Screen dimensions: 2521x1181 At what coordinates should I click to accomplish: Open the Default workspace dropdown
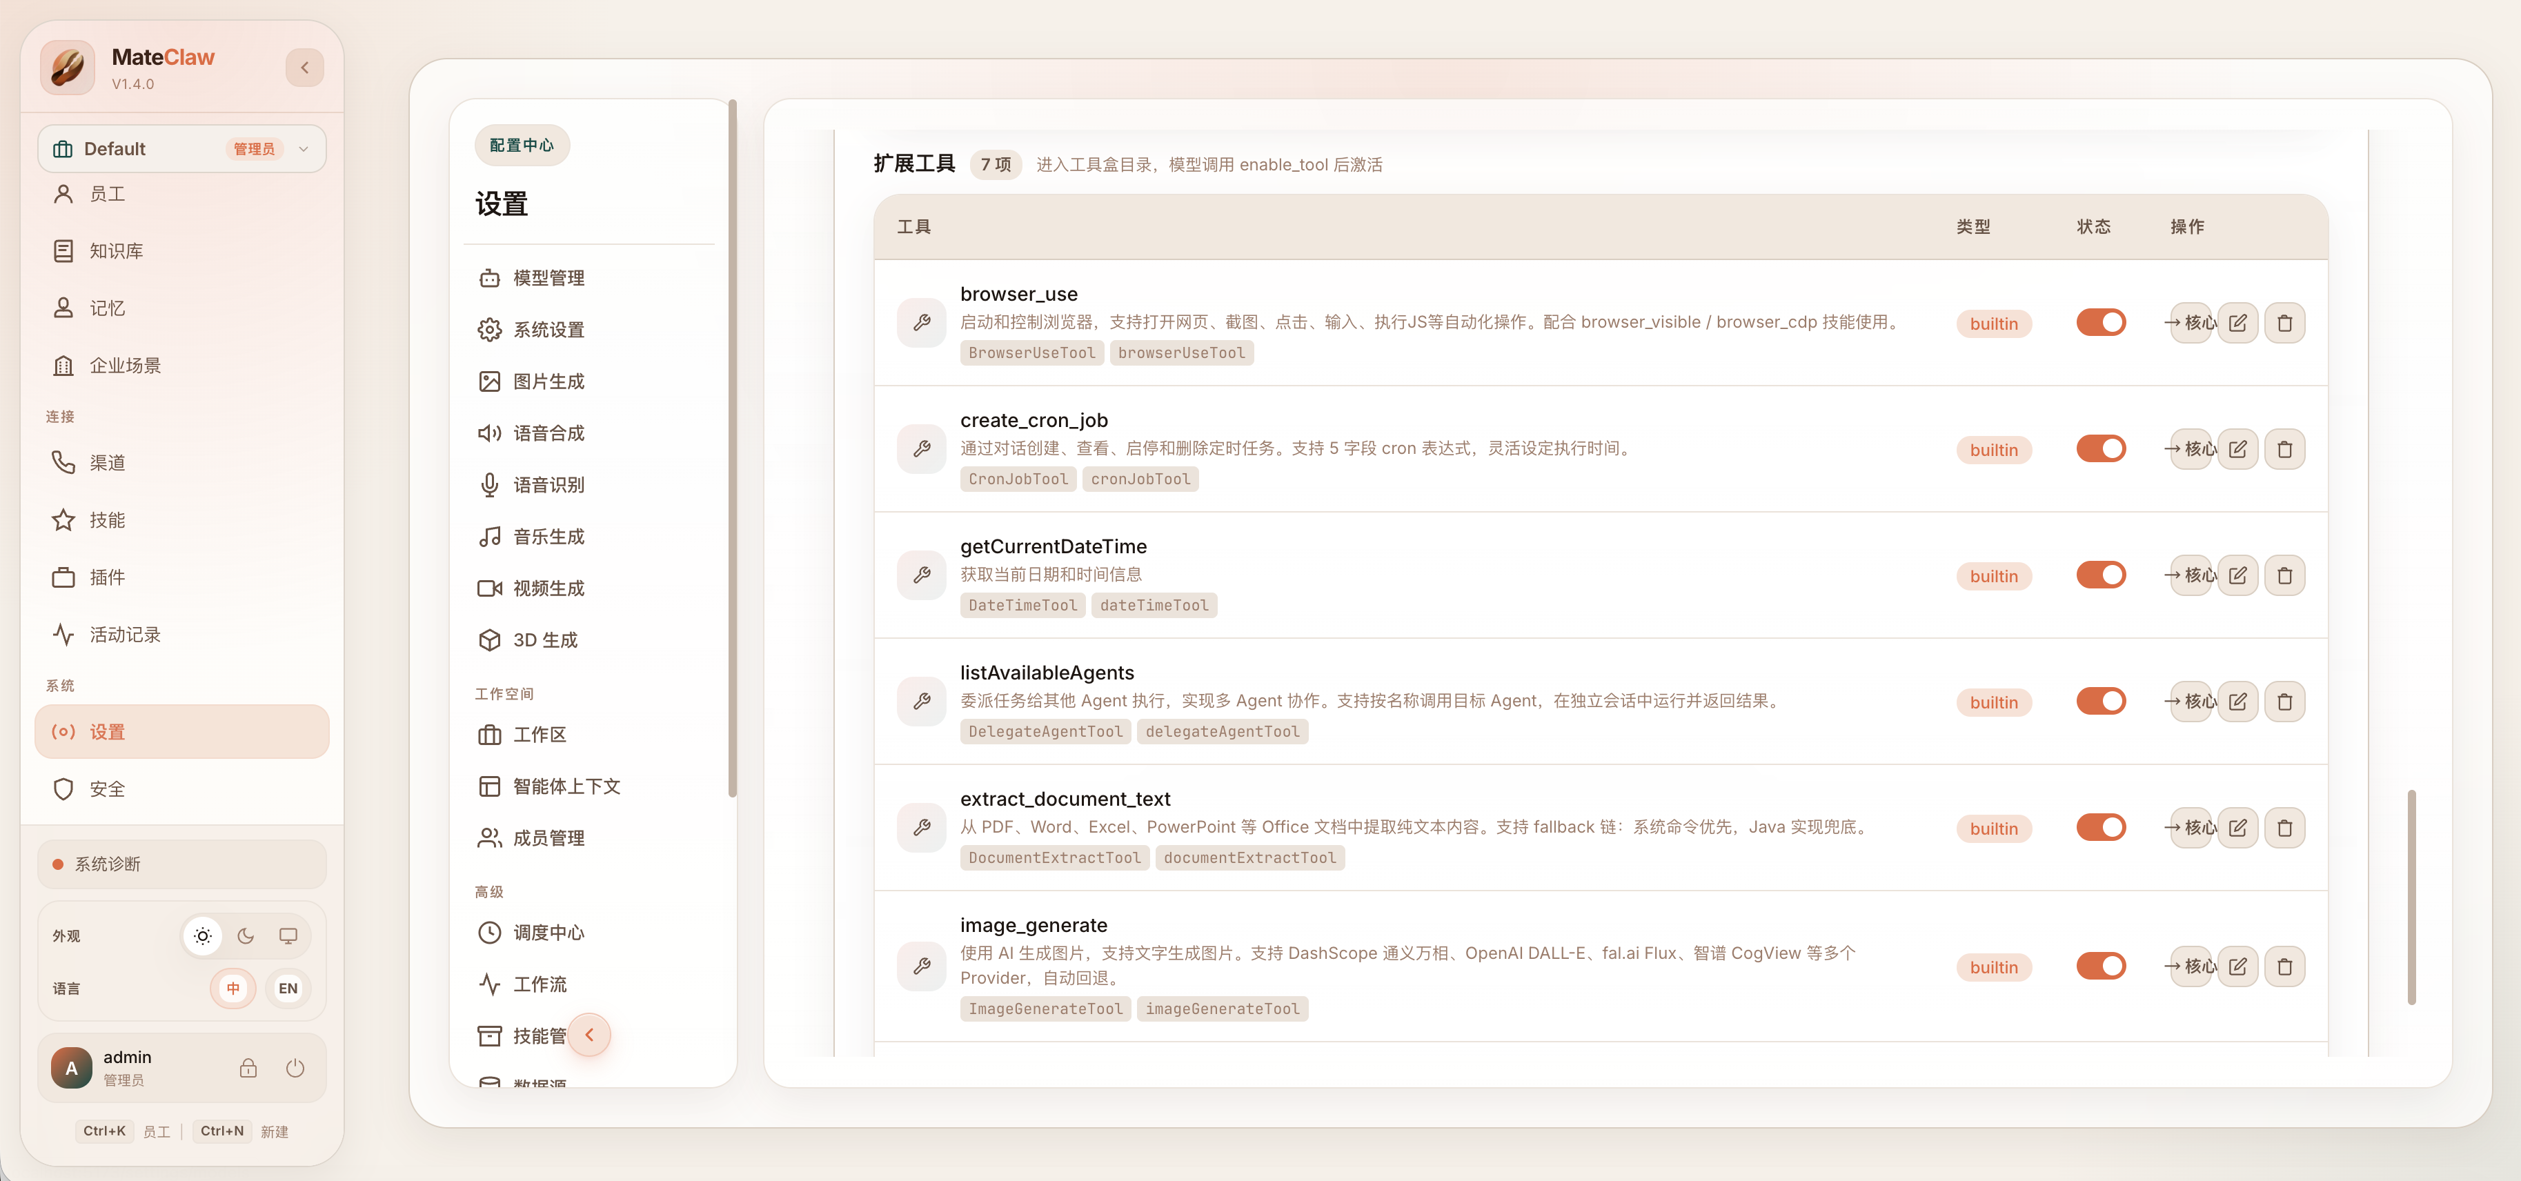[182, 149]
